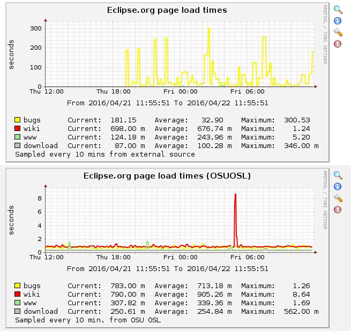Viewport: 351px width, 332px height.
Task: Click the gray download swatch in the OSUOSL legend
Action: (x=18, y=311)
